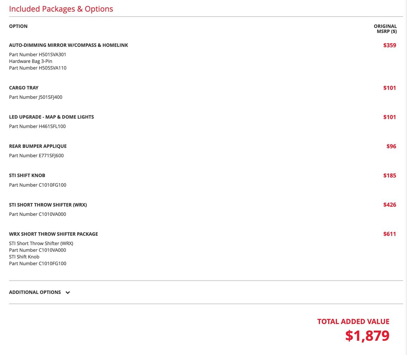Viewport: 407px width, 355px height.
Task: Select the $426 short throw shifter price
Action: pos(390,205)
